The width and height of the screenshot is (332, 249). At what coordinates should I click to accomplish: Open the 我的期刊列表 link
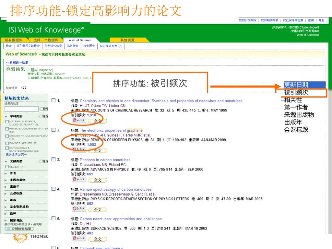(x=269, y=20)
